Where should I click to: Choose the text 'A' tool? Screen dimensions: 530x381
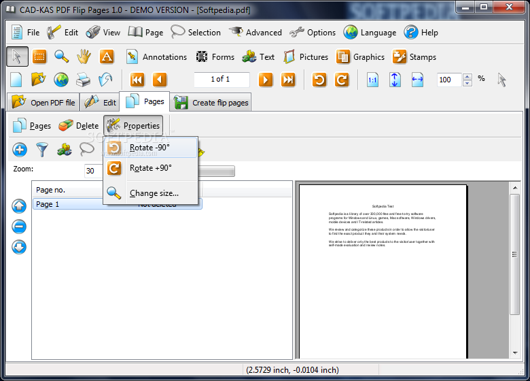[107, 56]
